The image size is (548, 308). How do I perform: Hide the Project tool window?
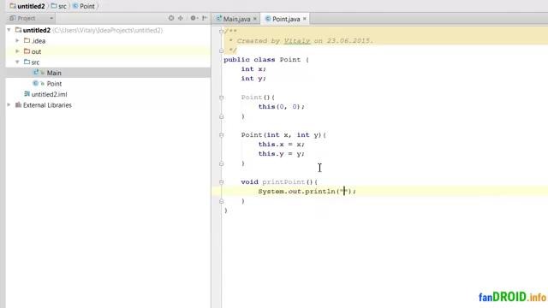[x=205, y=18]
